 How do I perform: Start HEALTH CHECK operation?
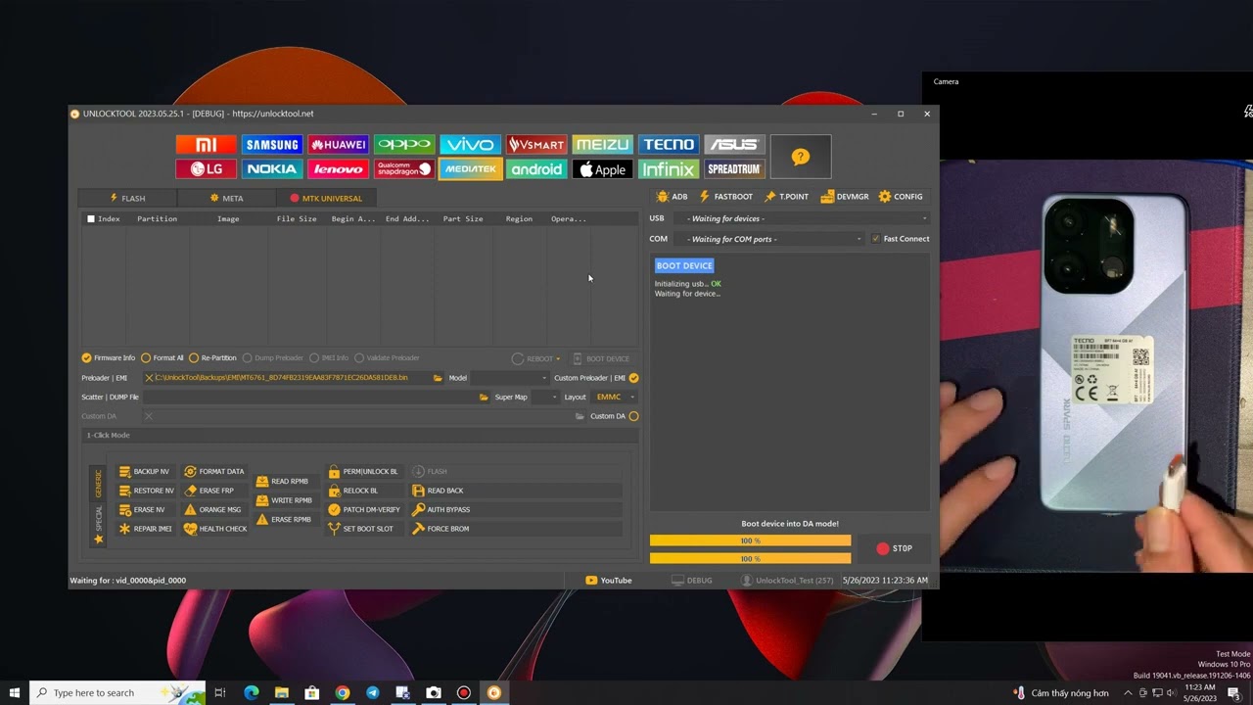(215, 529)
